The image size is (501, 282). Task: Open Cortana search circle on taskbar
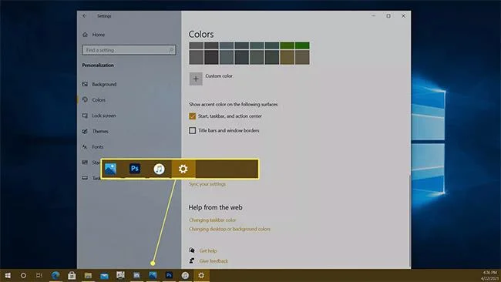pos(23,275)
